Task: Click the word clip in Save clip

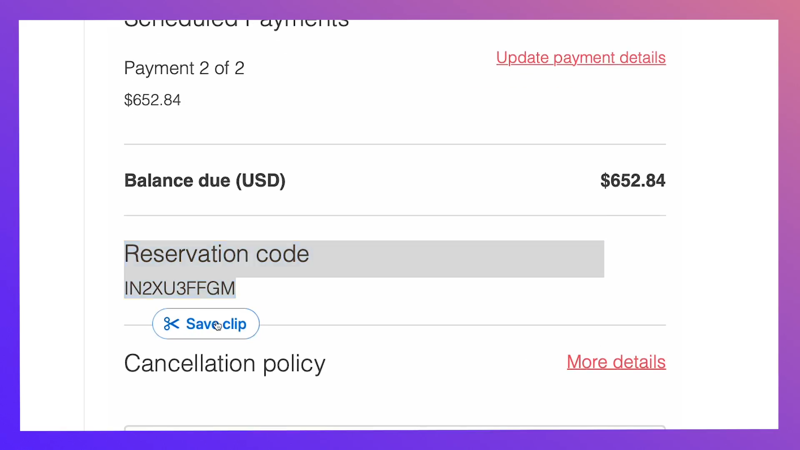Action: coord(235,324)
